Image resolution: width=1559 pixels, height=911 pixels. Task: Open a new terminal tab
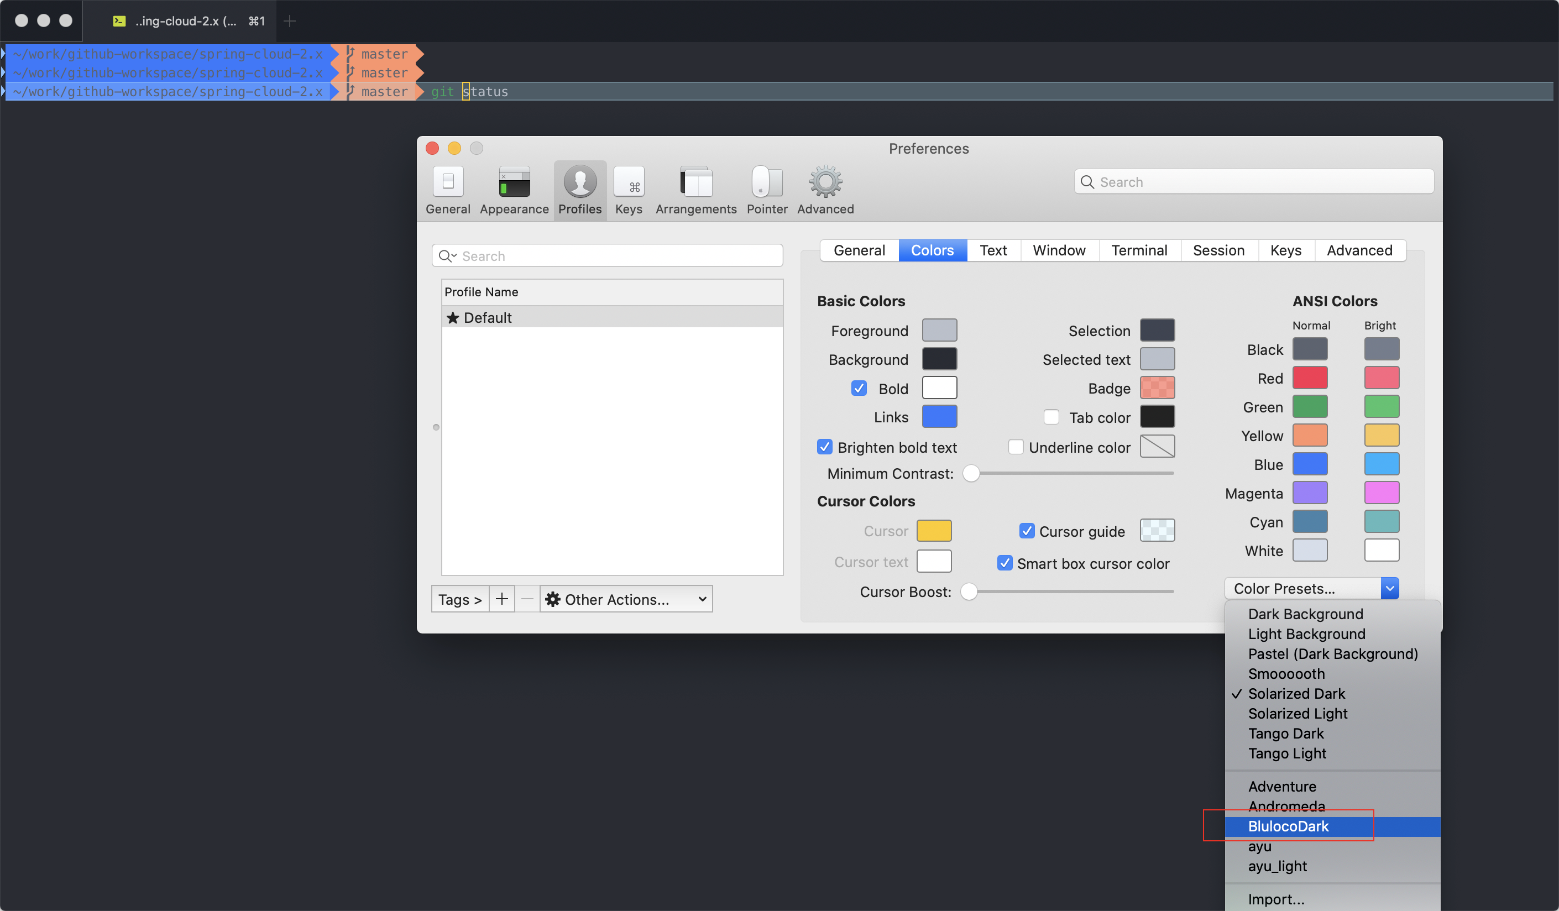coord(290,21)
